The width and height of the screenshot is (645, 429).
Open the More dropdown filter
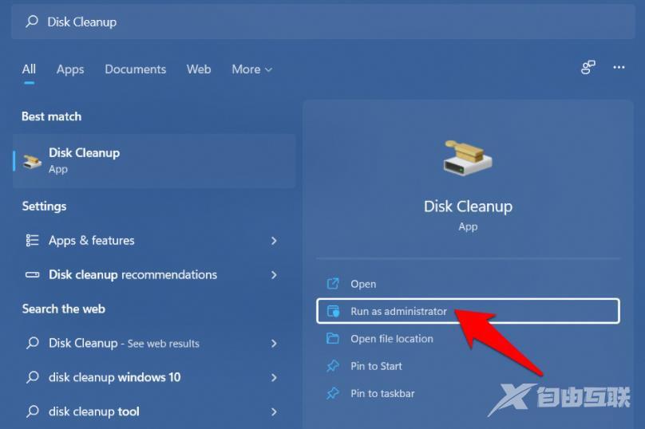pyautogui.click(x=251, y=69)
